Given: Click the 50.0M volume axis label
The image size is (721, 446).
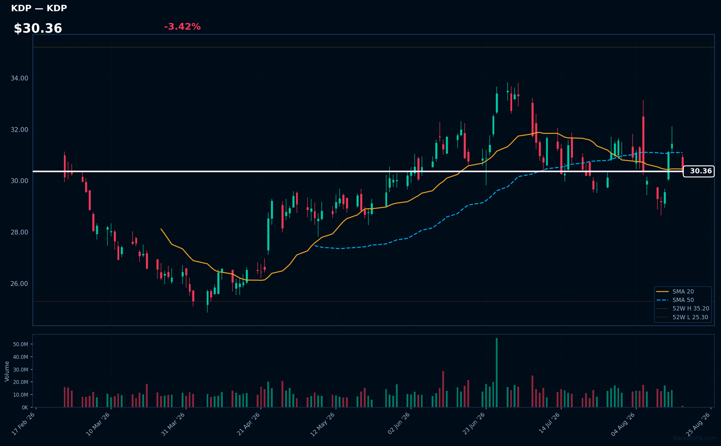Looking at the screenshot, I should click(21, 344).
